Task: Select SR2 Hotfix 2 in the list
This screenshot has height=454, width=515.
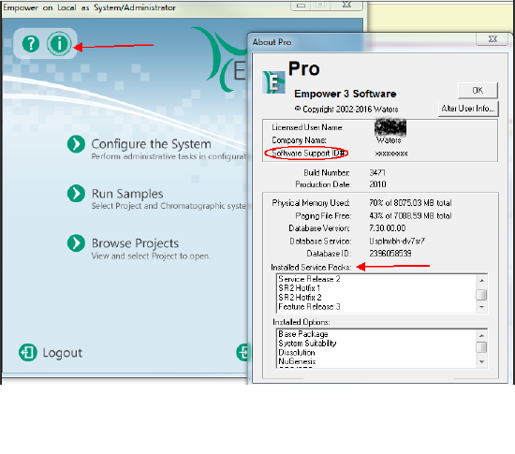Action: coord(300,298)
